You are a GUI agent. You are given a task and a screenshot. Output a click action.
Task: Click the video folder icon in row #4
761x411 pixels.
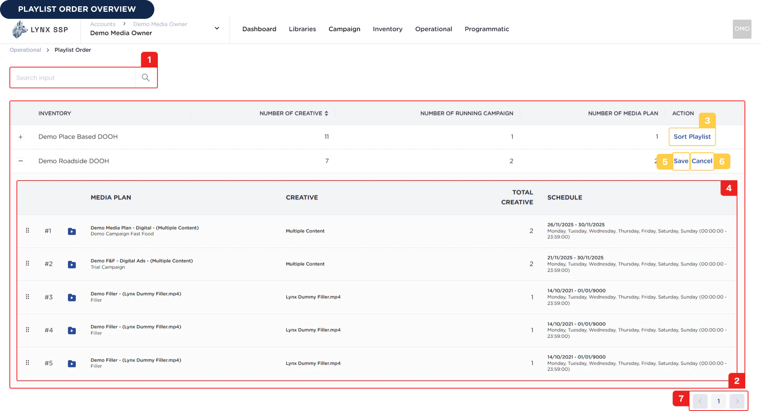click(72, 330)
